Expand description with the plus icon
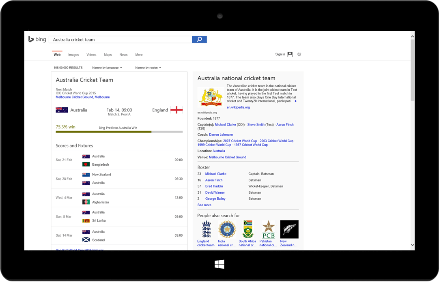This screenshot has height=282, width=439. click(296, 101)
